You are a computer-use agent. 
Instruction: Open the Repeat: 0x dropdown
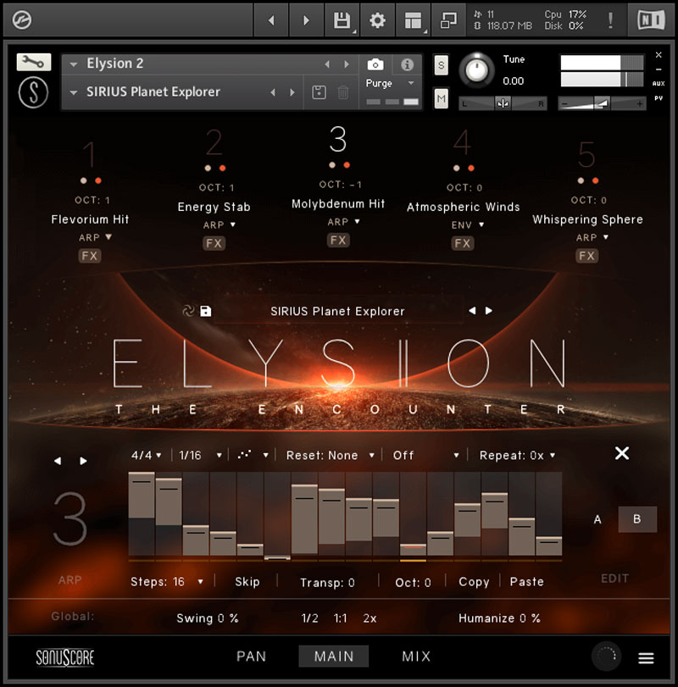point(517,455)
